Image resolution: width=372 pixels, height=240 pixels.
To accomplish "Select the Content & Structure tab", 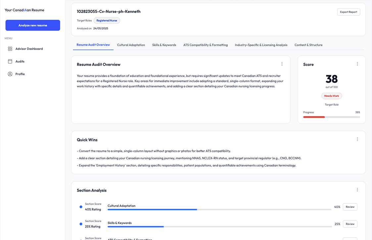I will click(308, 45).
